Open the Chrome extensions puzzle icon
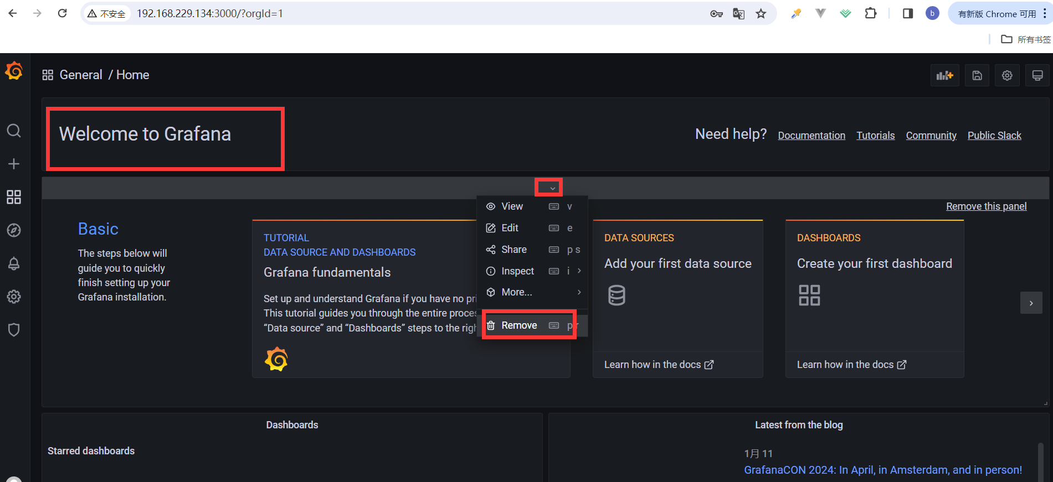 tap(871, 13)
